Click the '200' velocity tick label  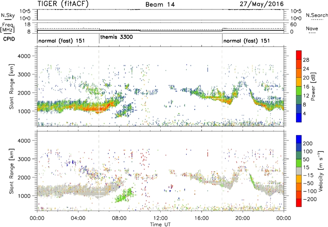pyautogui.click(x=308, y=143)
